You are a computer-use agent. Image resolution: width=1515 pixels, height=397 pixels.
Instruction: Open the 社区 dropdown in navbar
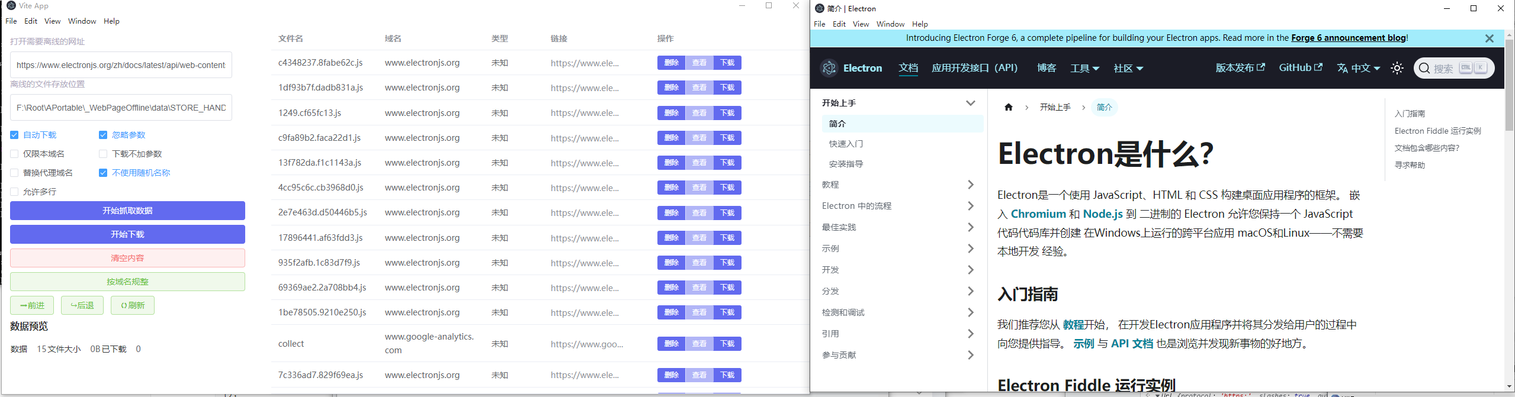[x=1128, y=69]
